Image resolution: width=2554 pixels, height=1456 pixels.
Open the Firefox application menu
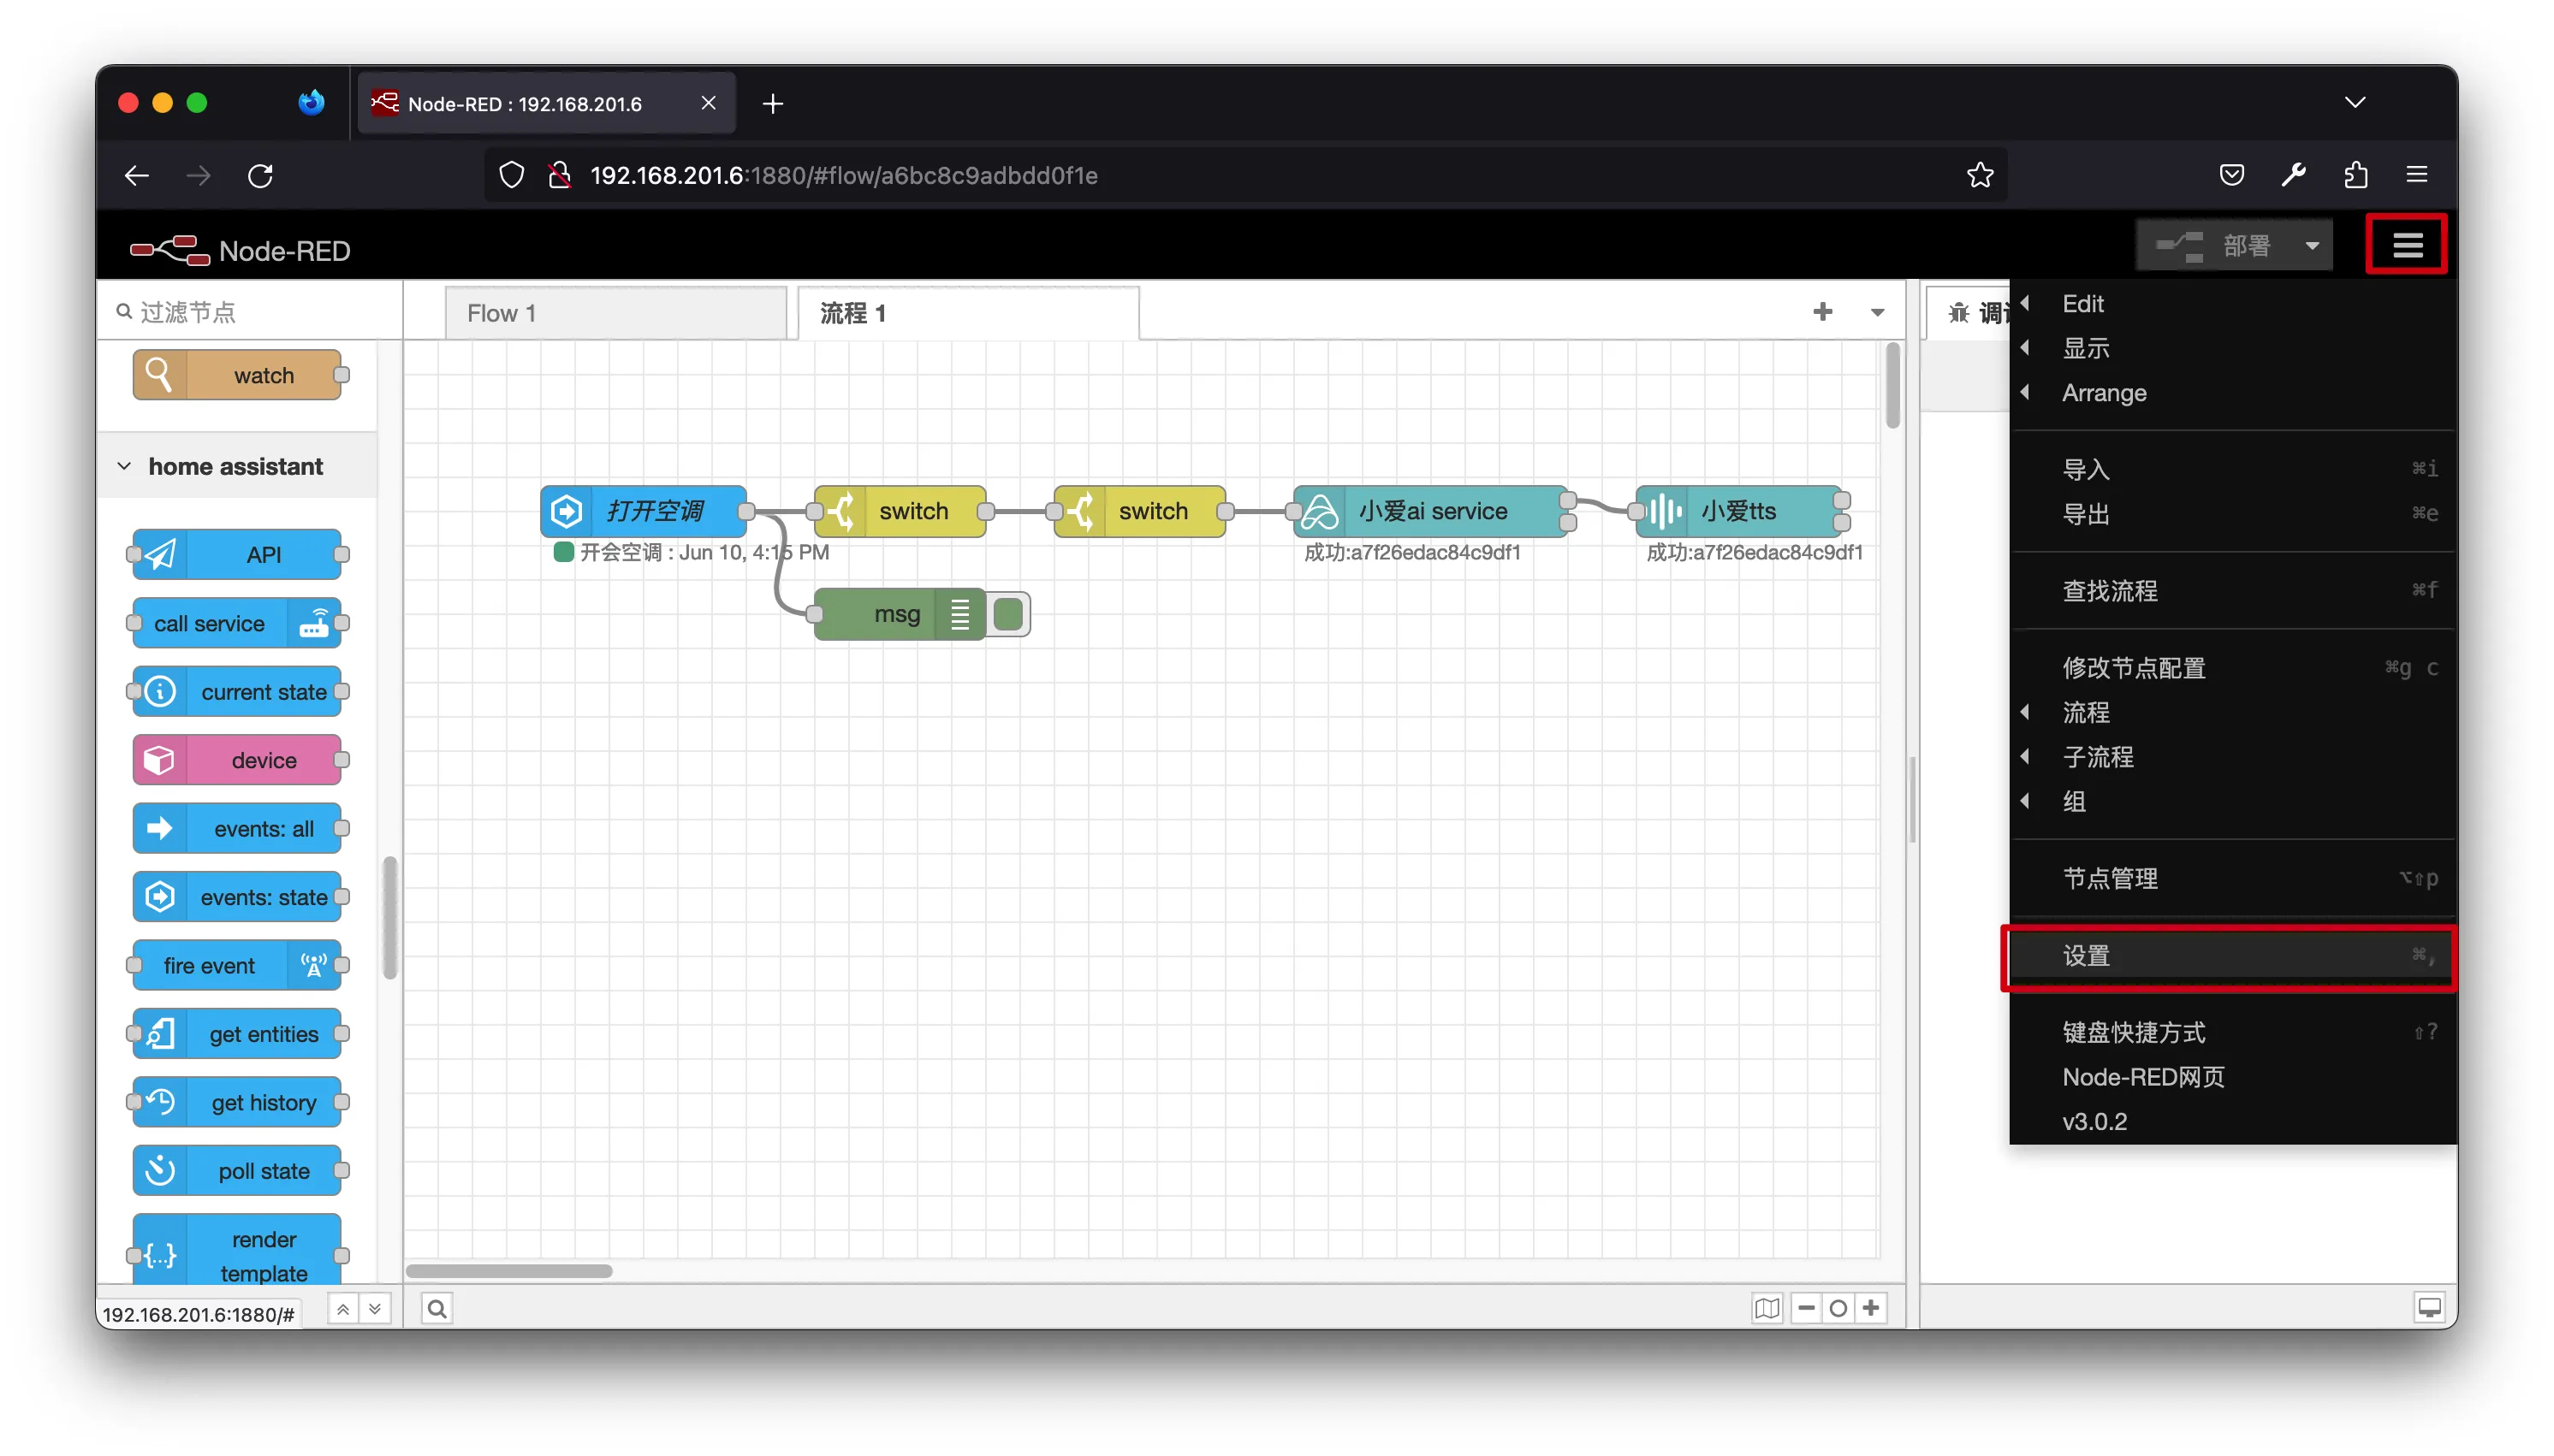click(2417, 176)
